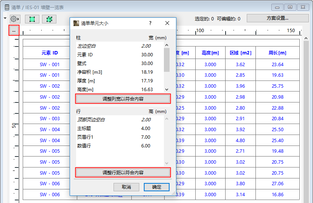
Task: Select the 数值行 row height entry
Action: tap(120, 146)
